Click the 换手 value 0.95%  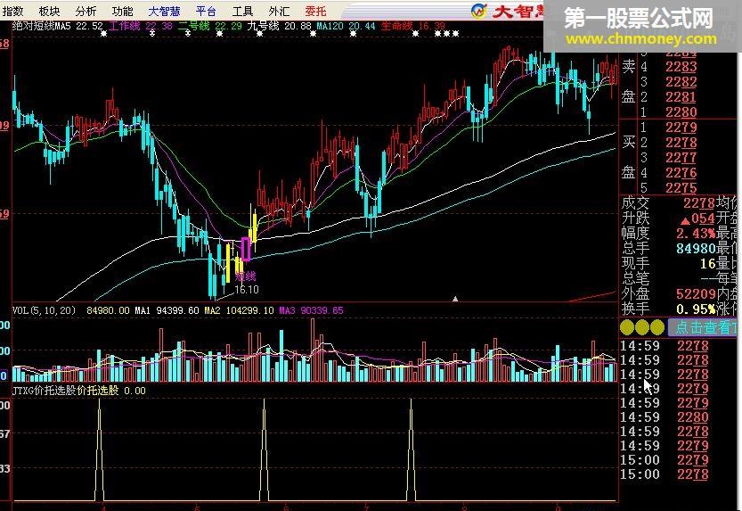pyautogui.click(x=696, y=309)
